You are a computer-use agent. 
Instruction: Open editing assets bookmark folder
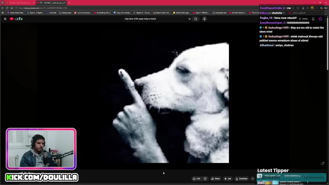[x=65, y=13]
